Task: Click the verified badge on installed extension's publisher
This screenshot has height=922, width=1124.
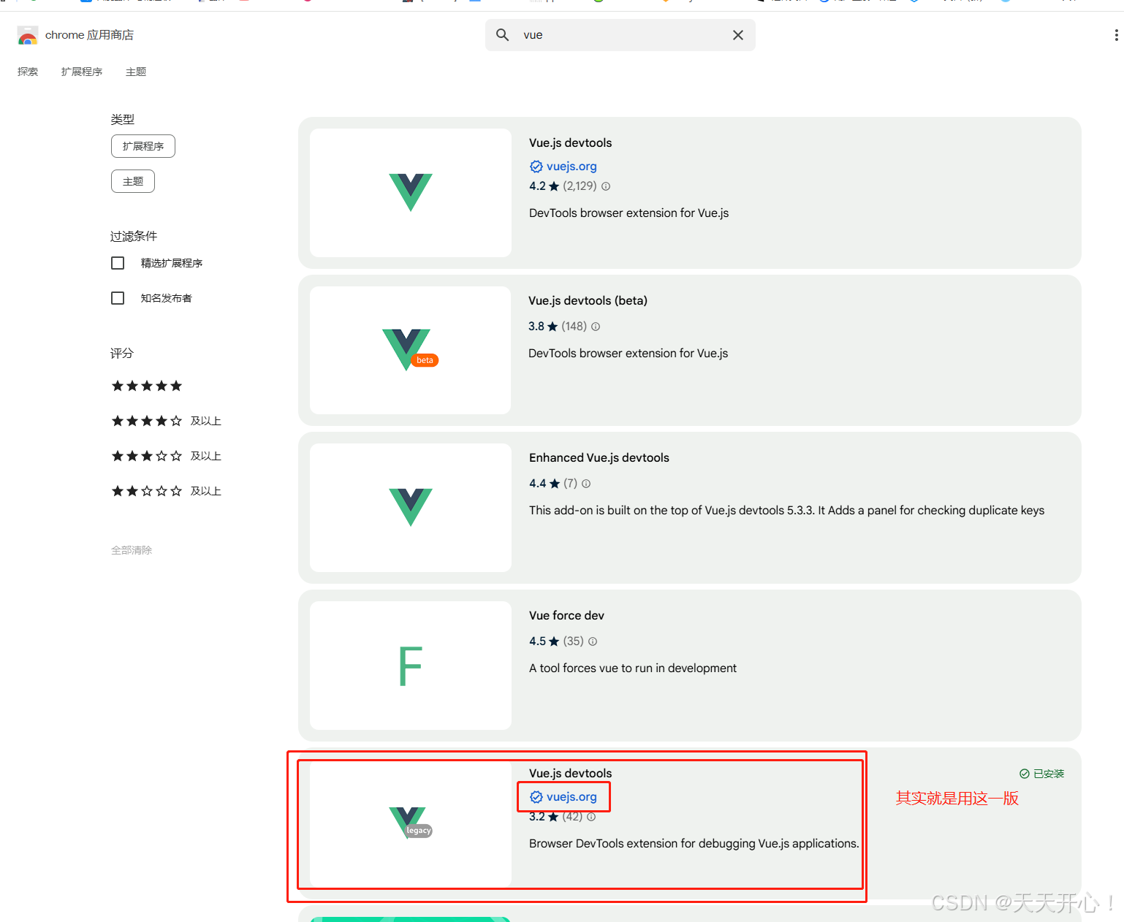Action: point(536,797)
